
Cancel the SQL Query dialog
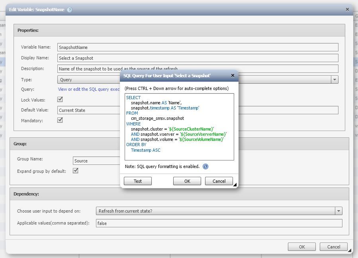pyautogui.click(x=219, y=181)
